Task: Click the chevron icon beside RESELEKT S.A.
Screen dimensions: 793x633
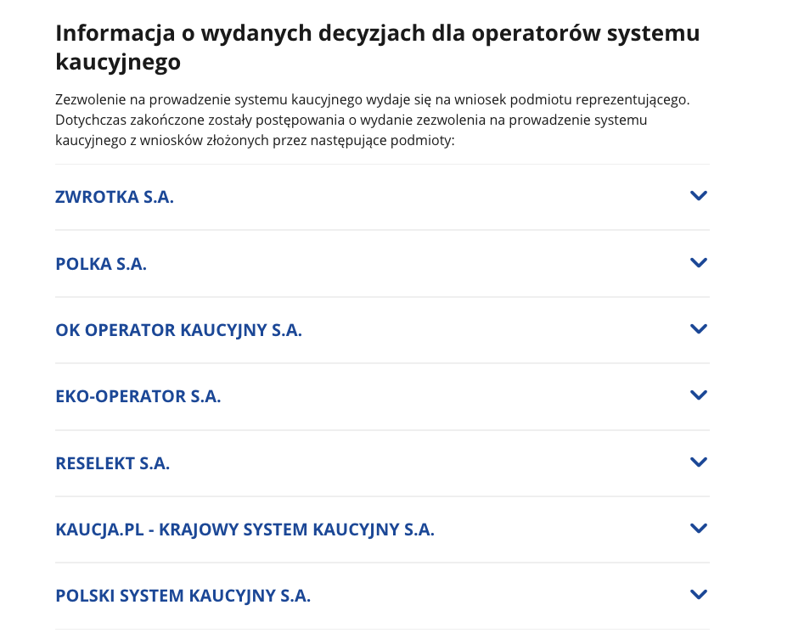Action: pos(699,462)
